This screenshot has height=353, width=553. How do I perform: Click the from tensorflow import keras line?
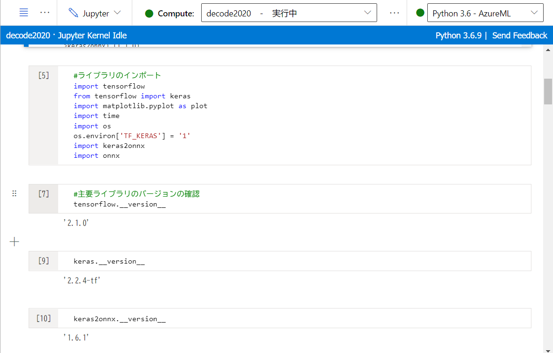click(x=132, y=96)
